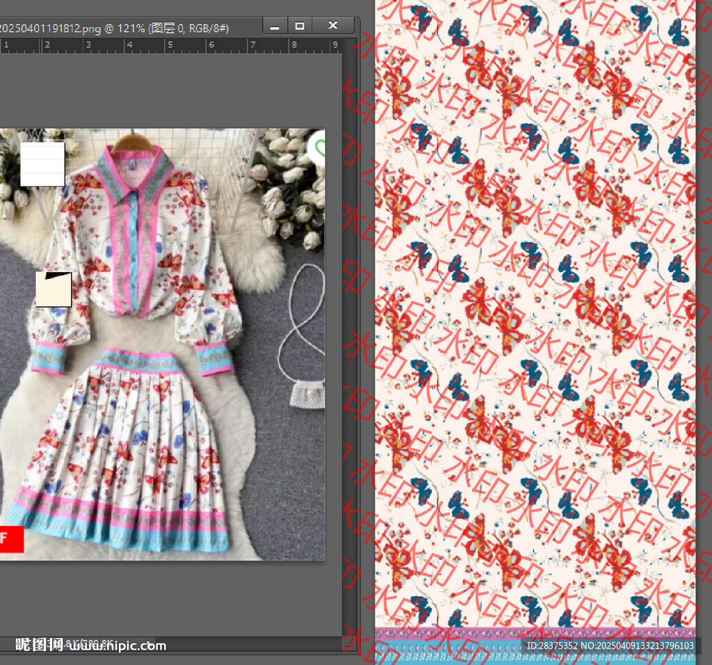Minimize the 20250401191812.png document window
The height and width of the screenshot is (665, 712).
click(275, 26)
